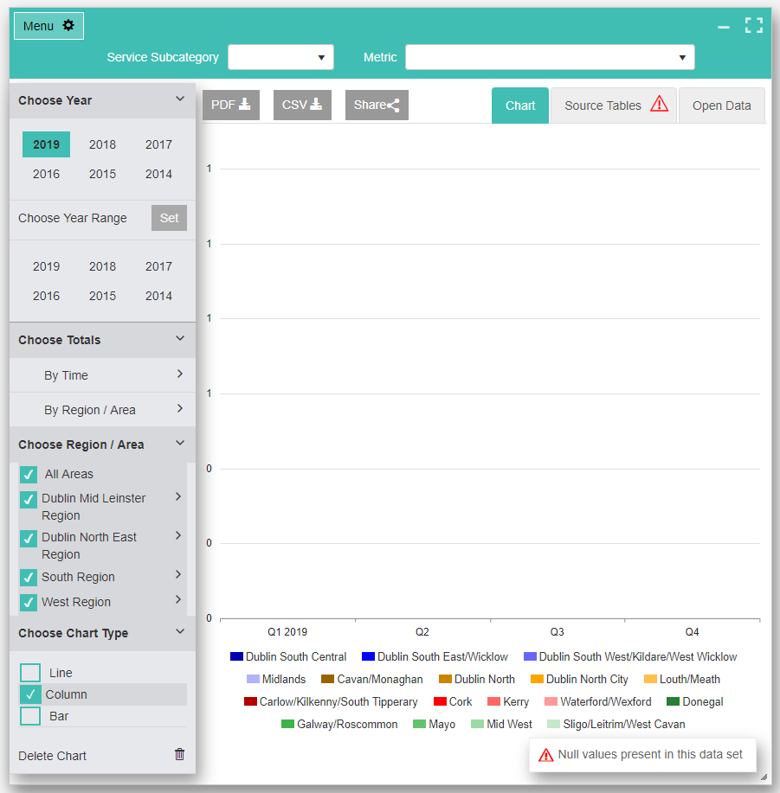The width and height of the screenshot is (780, 793).
Task: Open the Menu settings gear button
Action: [x=48, y=26]
